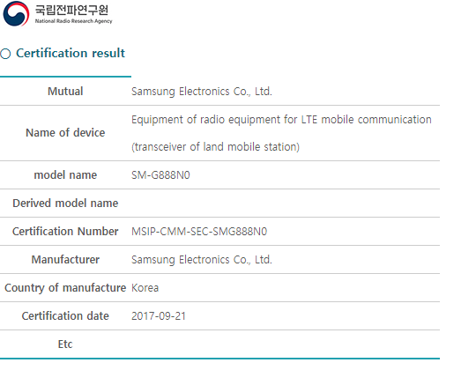Click the Manufacturer label
This screenshot has height=385, width=461.
(x=65, y=260)
